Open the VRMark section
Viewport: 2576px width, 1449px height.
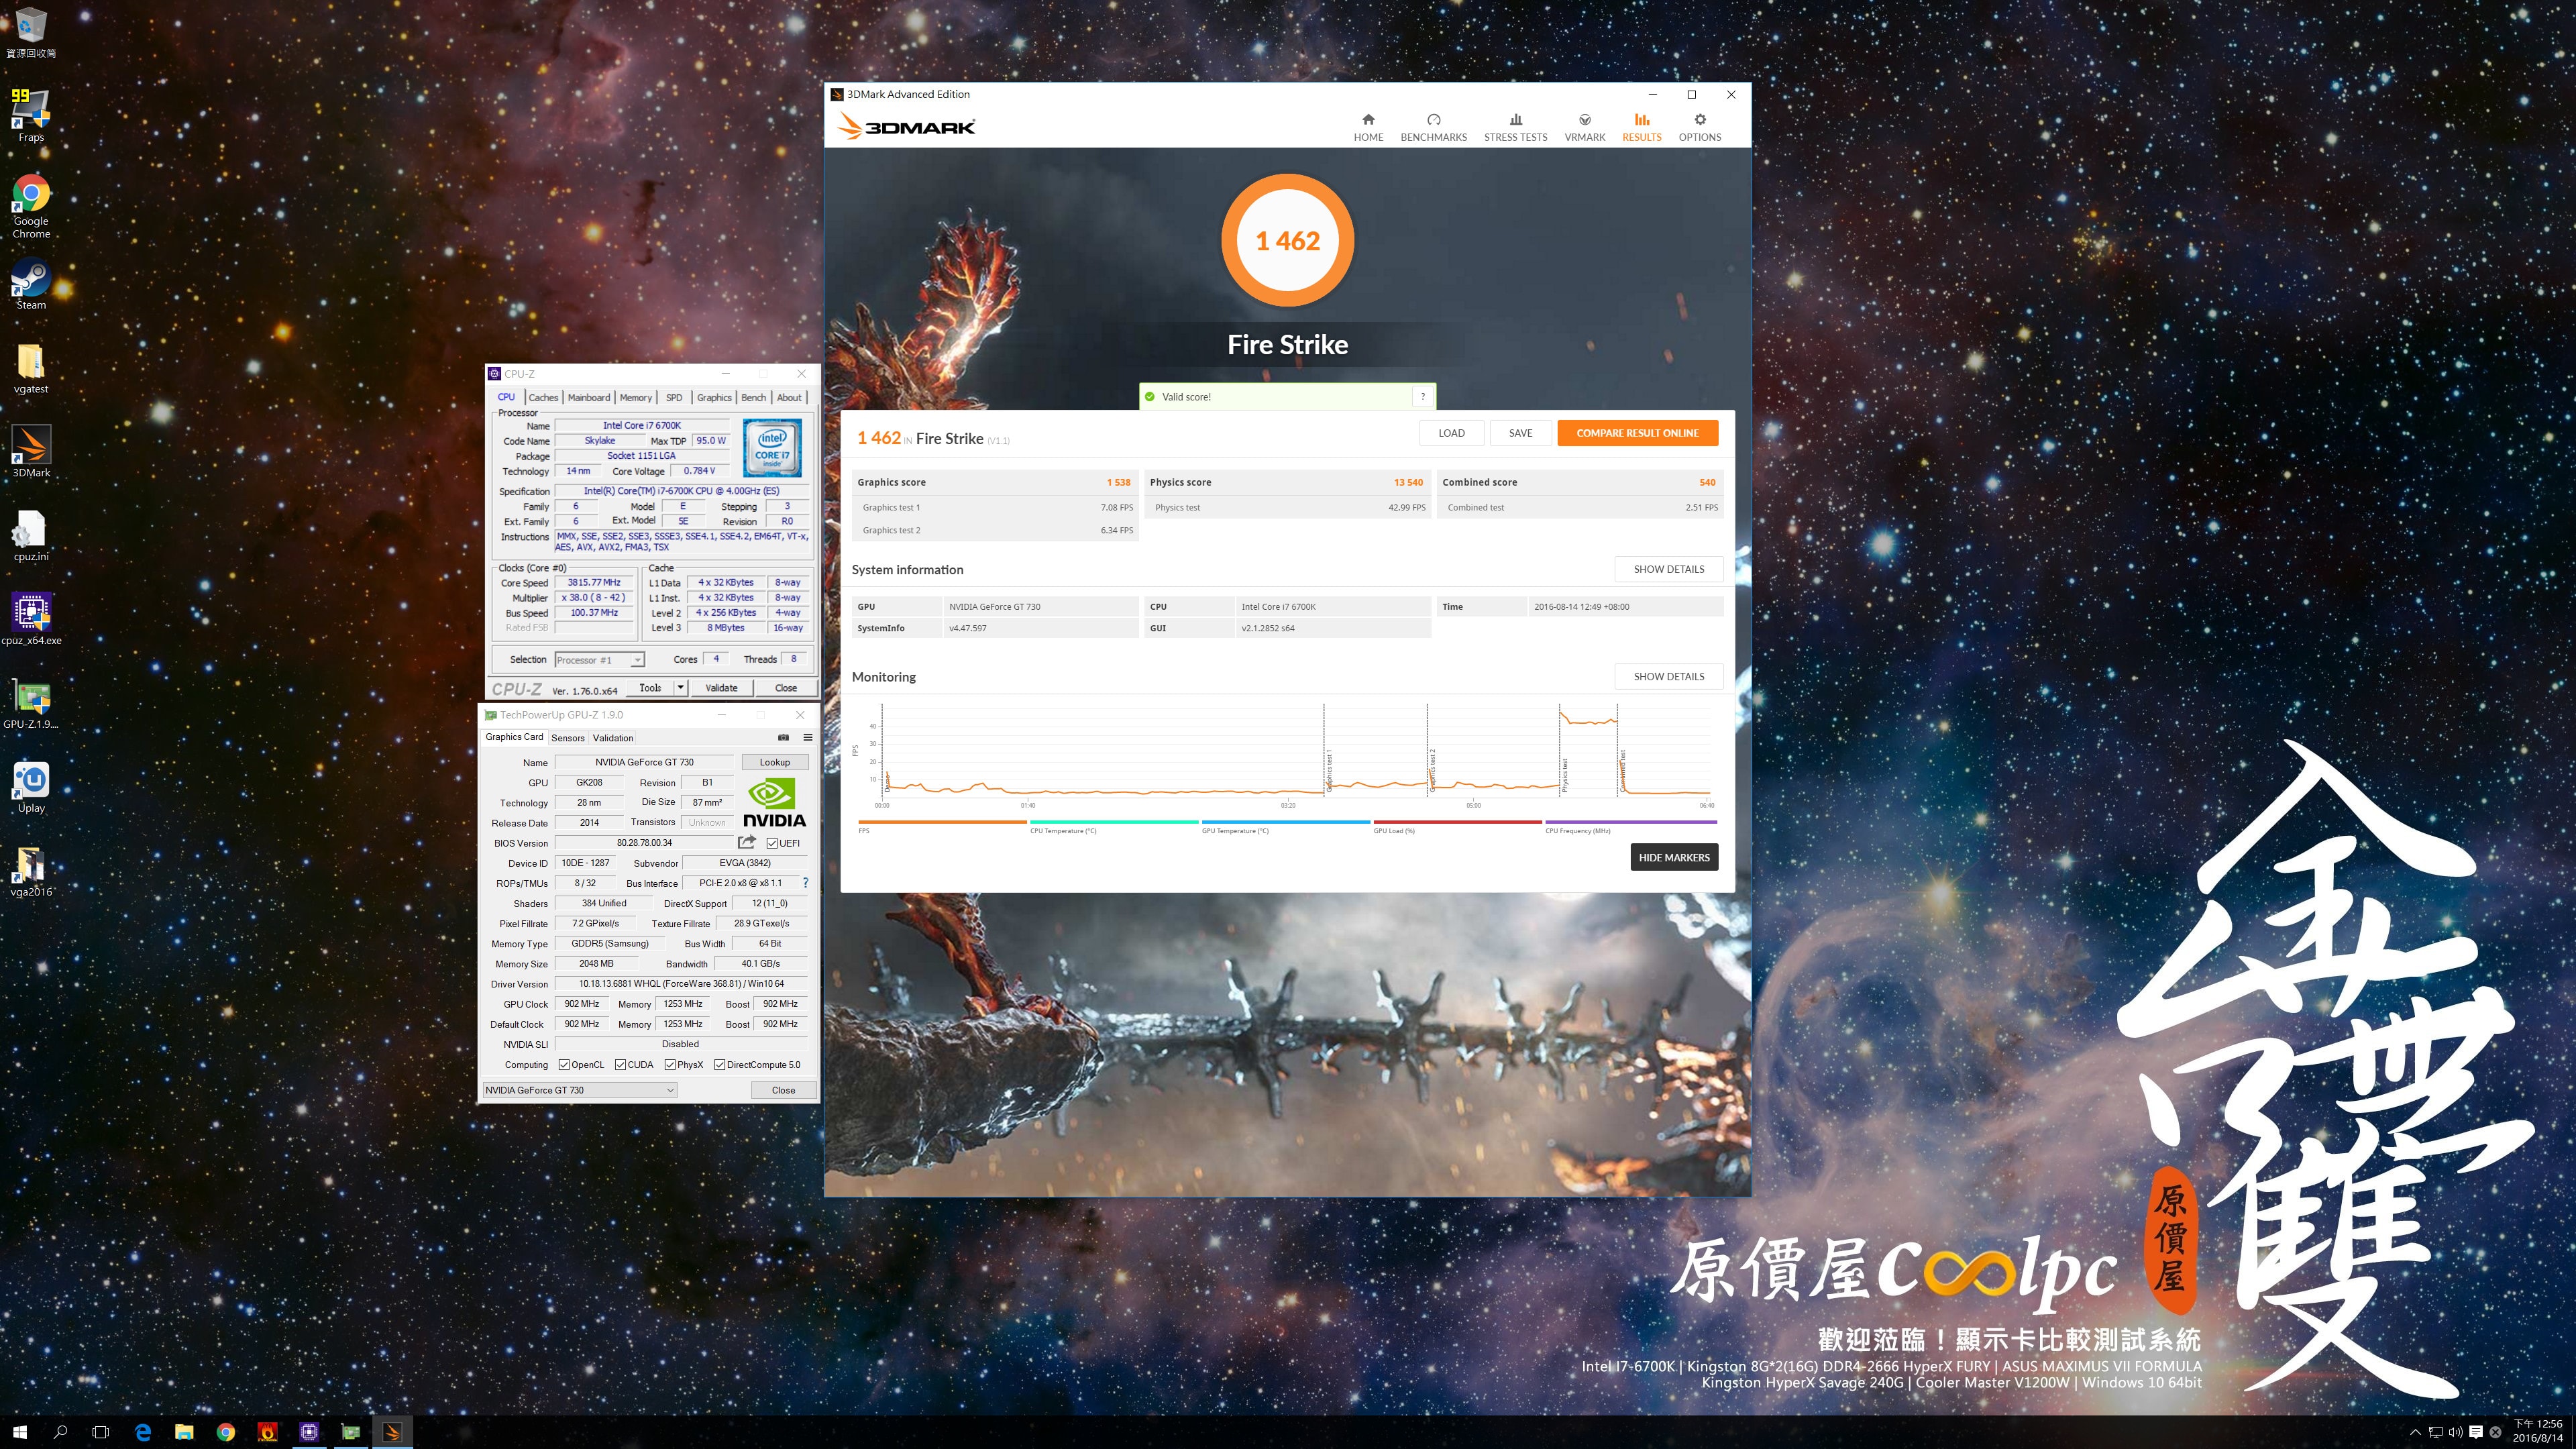pyautogui.click(x=1584, y=127)
